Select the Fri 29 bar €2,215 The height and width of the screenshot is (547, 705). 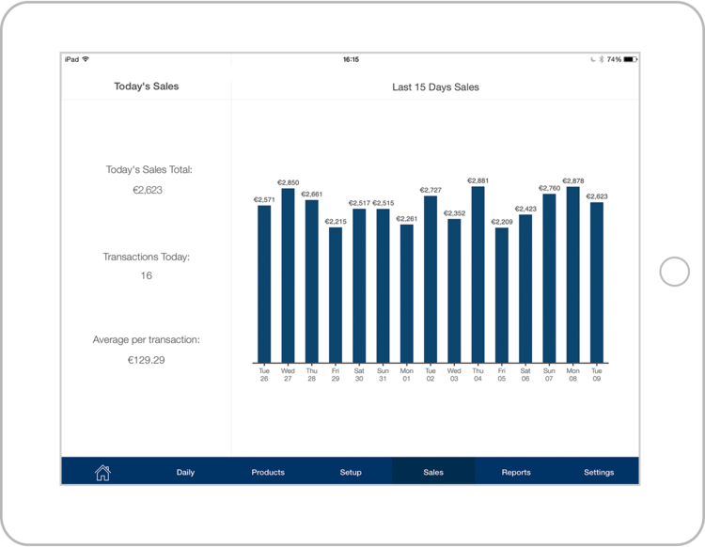[336, 295]
